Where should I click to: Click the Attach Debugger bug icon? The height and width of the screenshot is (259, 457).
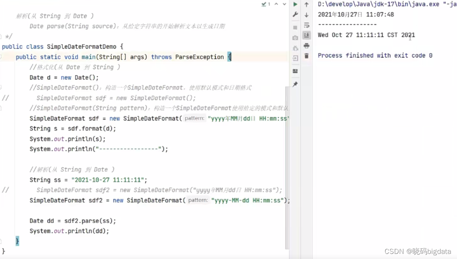[295, 48]
